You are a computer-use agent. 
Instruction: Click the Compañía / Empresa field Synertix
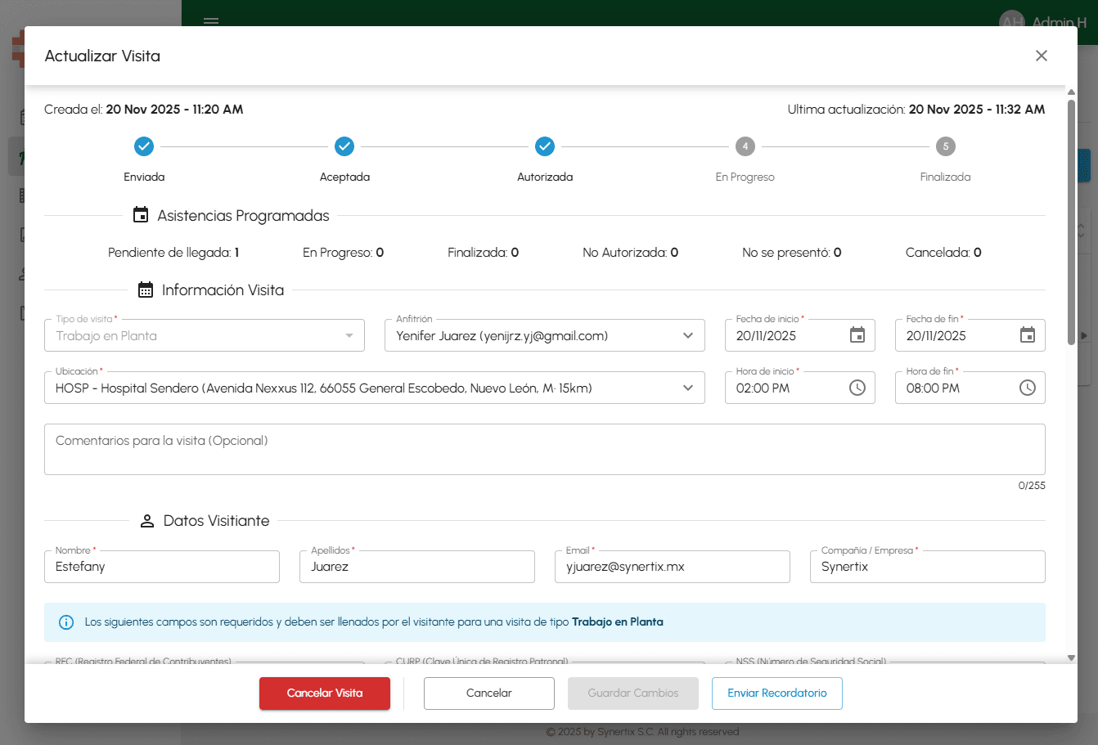coord(928,566)
